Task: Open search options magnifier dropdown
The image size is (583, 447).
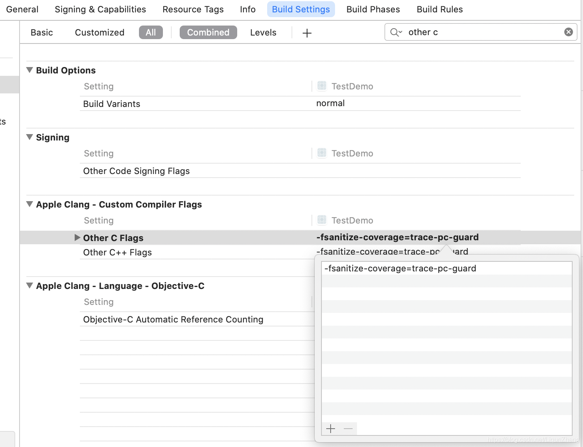Action: pos(396,32)
